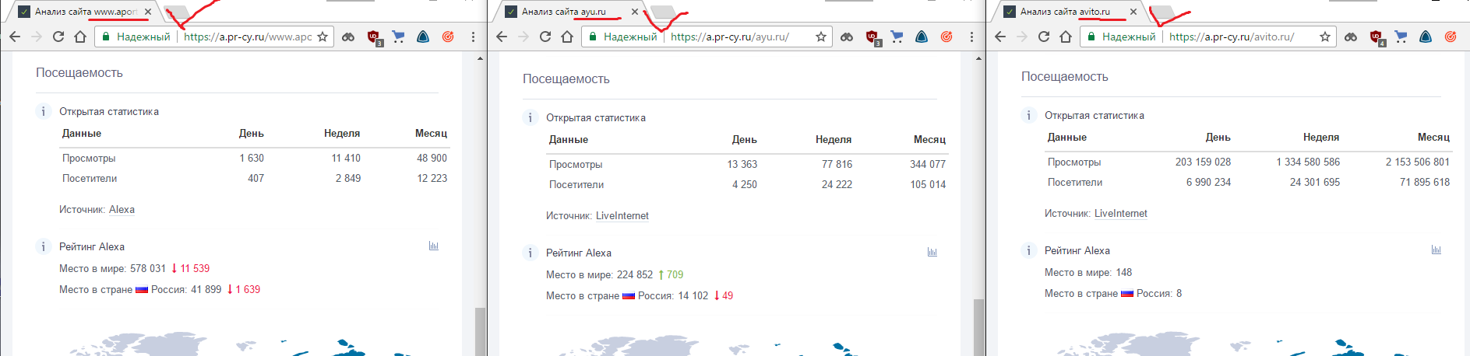Open blue dome extension in aport window

pyautogui.click(x=423, y=37)
